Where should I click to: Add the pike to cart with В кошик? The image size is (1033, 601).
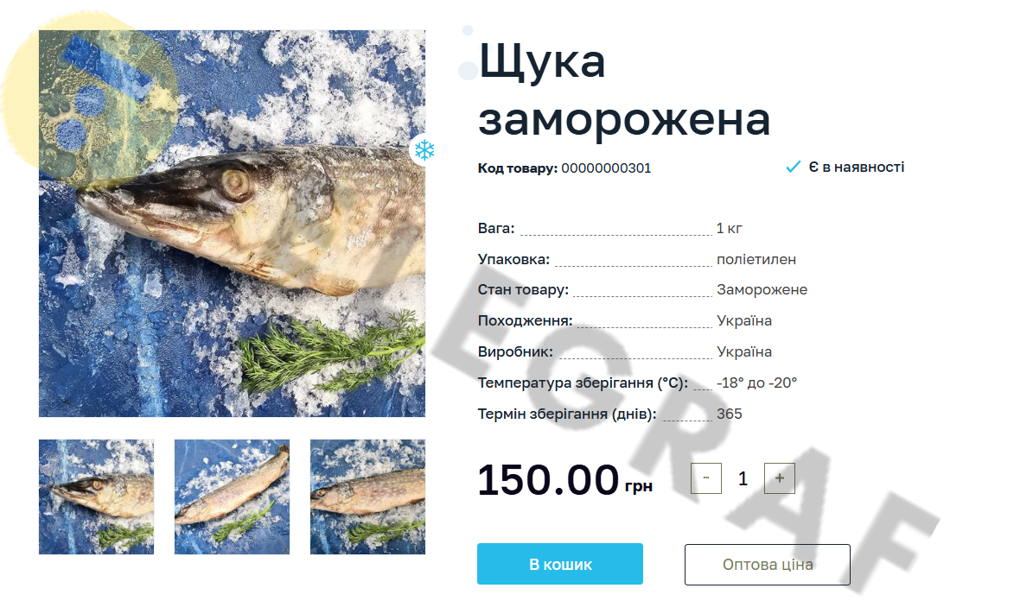tap(560, 564)
